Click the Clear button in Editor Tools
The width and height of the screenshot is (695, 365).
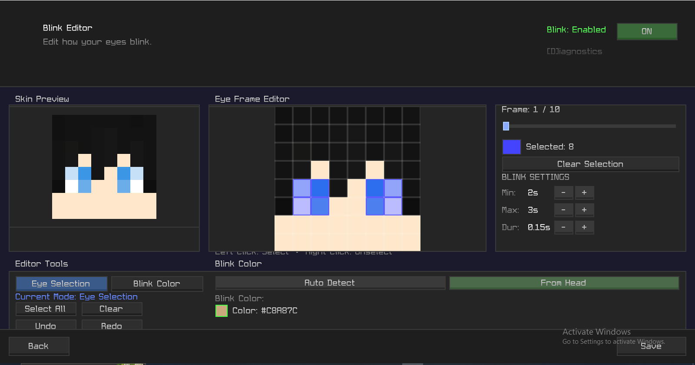click(x=112, y=309)
